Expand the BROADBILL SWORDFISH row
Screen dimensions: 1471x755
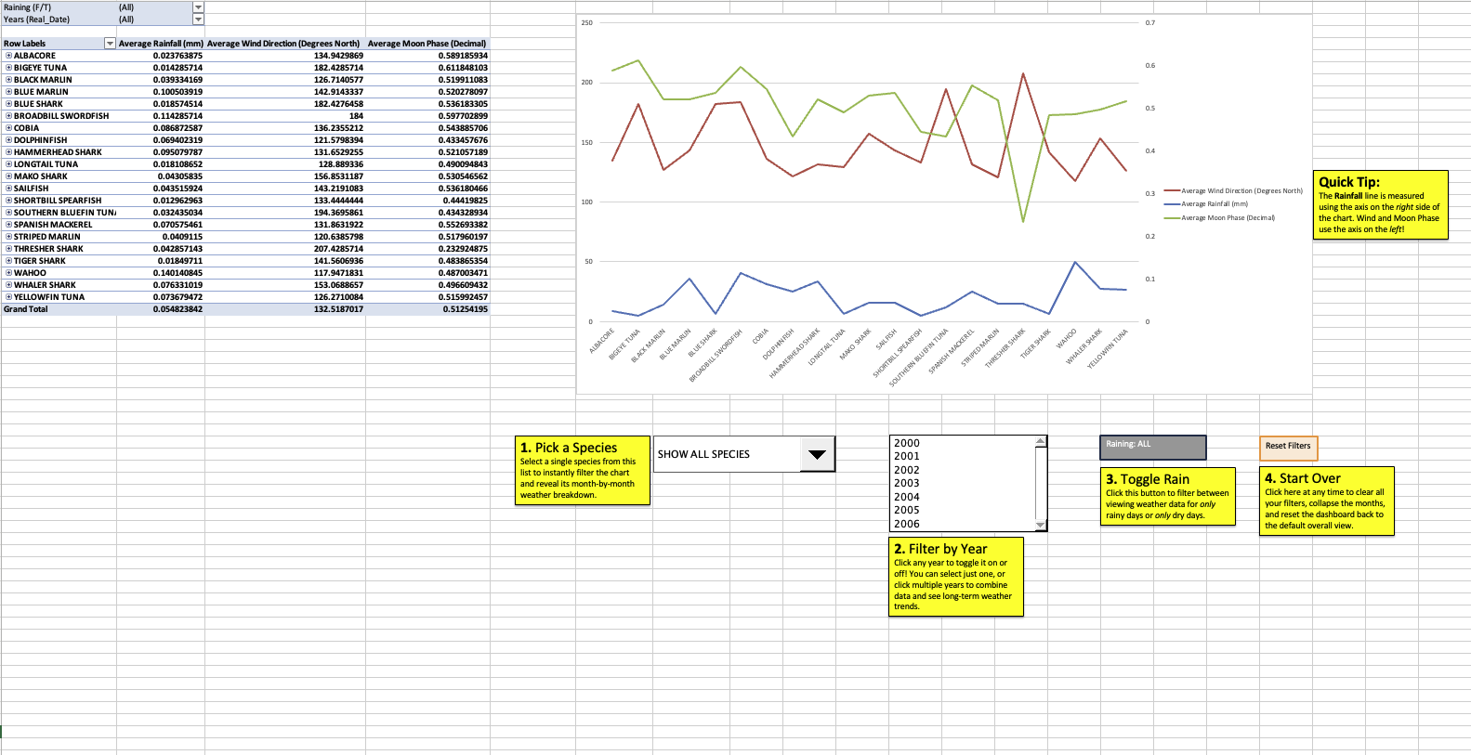8,116
